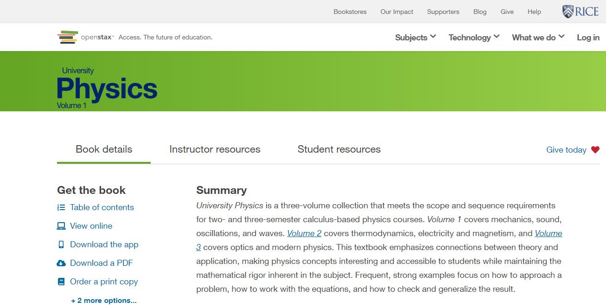Expand the Subjects dropdown menu
This screenshot has width=606, height=308.
pyautogui.click(x=415, y=38)
